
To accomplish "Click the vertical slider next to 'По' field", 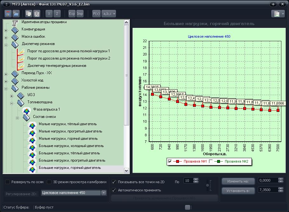I will coord(208,184).
